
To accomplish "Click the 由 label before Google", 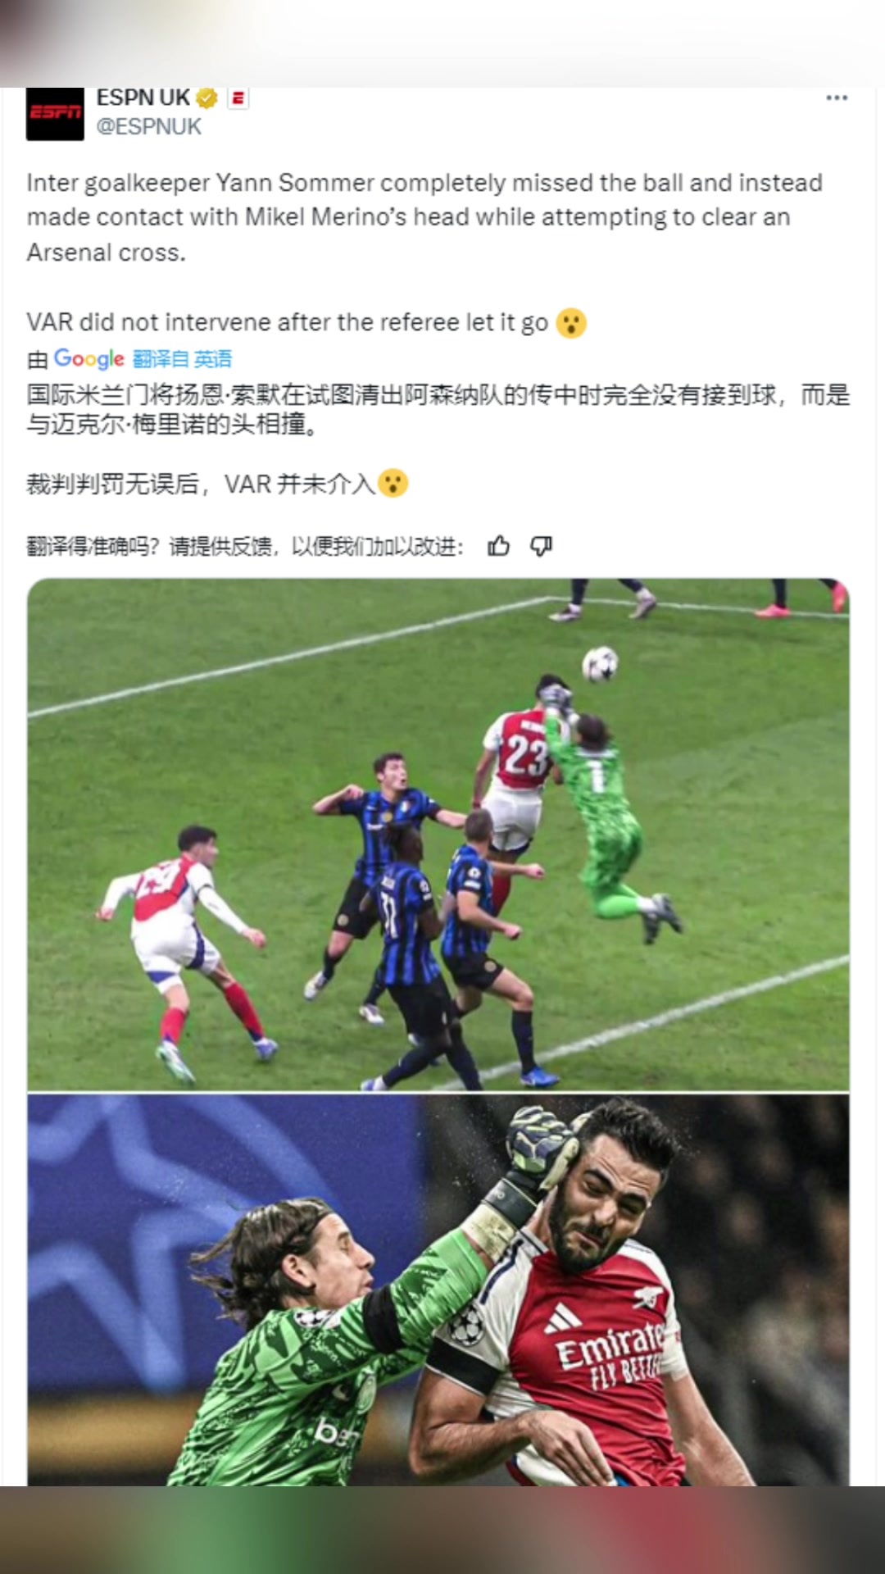I will click(38, 359).
